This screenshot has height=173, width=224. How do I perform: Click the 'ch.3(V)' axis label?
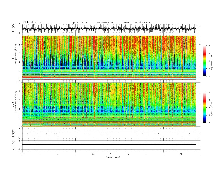pyautogui.click(x=14, y=134)
